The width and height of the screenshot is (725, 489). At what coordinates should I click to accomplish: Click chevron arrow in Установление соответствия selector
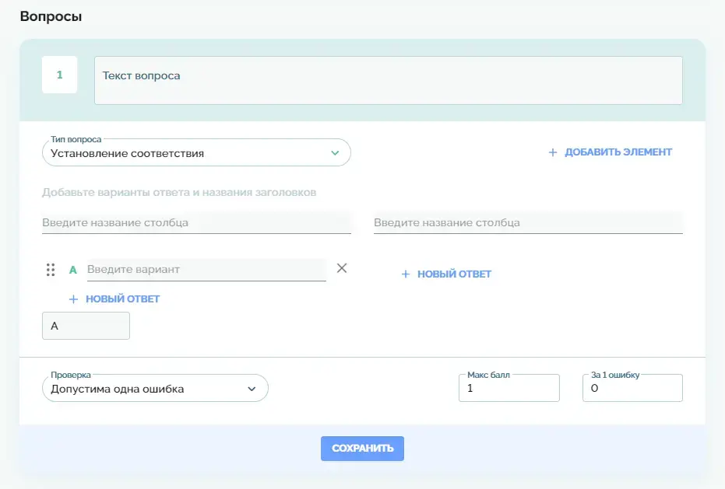click(x=335, y=153)
